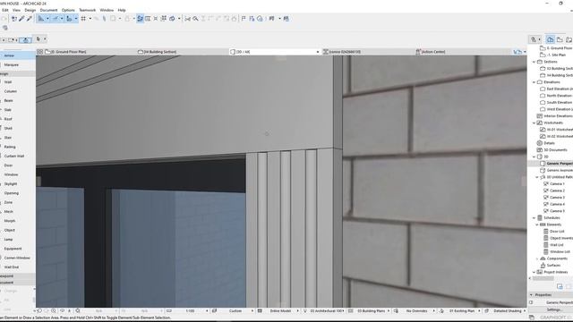Choose the Wall End tool

click(17, 267)
